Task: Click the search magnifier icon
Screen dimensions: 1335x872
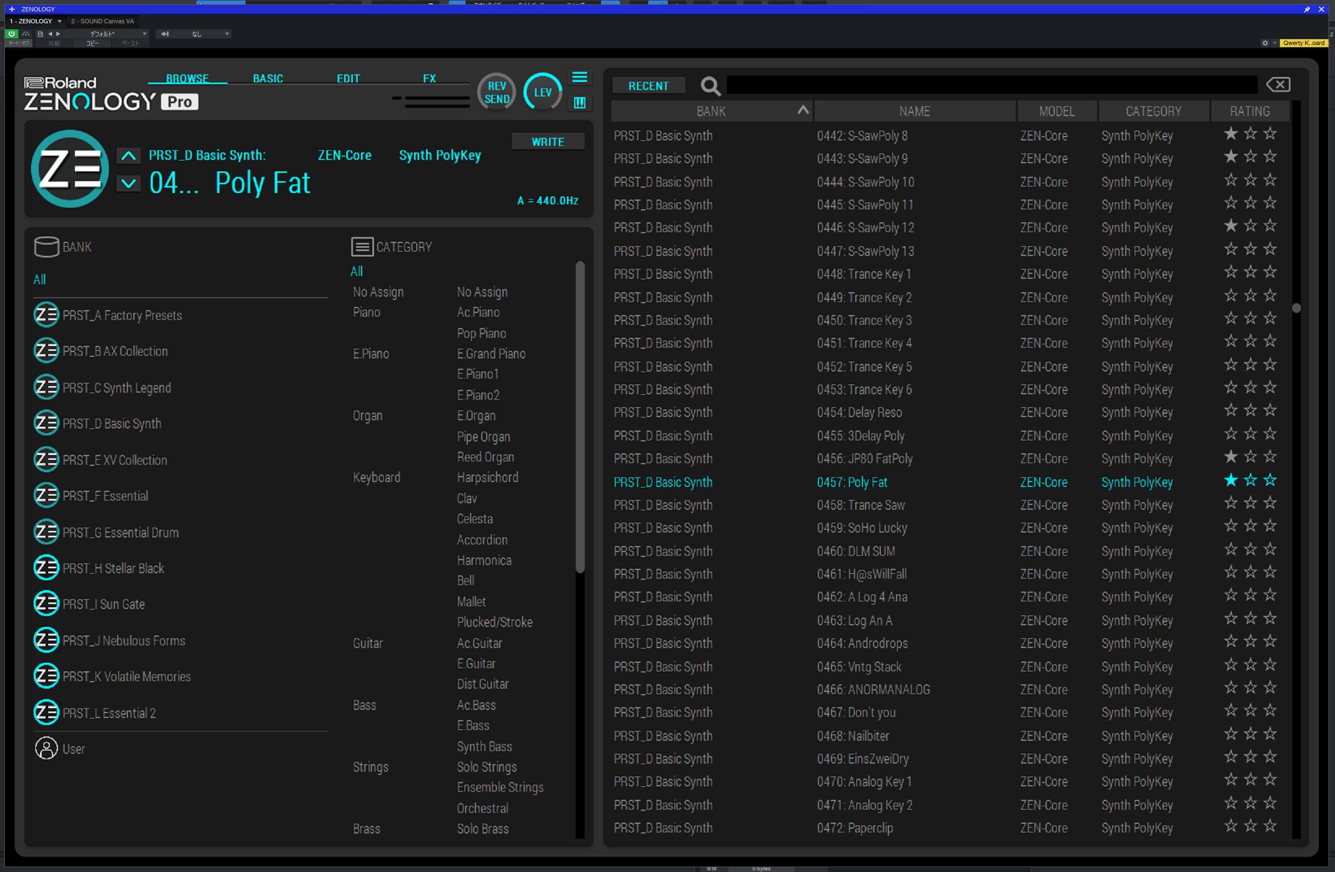Action: point(710,86)
